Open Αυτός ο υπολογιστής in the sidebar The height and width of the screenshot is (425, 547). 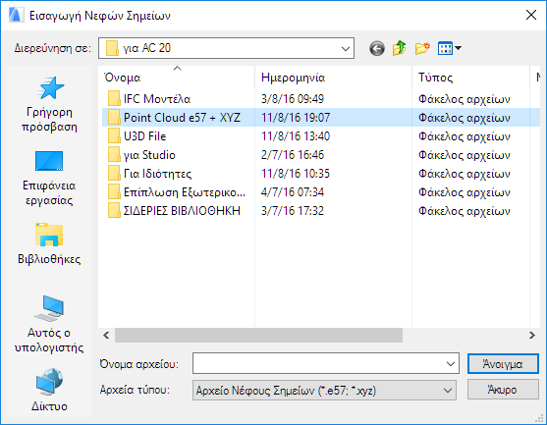tap(49, 325)
